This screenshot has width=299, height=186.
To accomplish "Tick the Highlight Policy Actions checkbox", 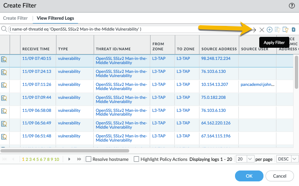I will (x=136, y=159).
